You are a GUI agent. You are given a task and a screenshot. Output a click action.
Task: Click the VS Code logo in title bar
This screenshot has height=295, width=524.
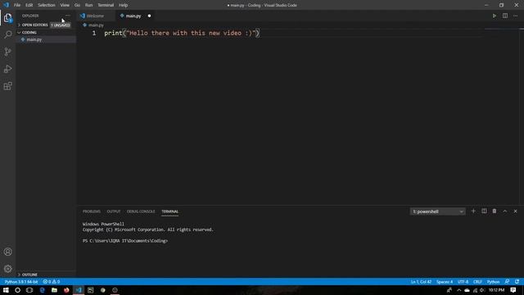(6, 5)
